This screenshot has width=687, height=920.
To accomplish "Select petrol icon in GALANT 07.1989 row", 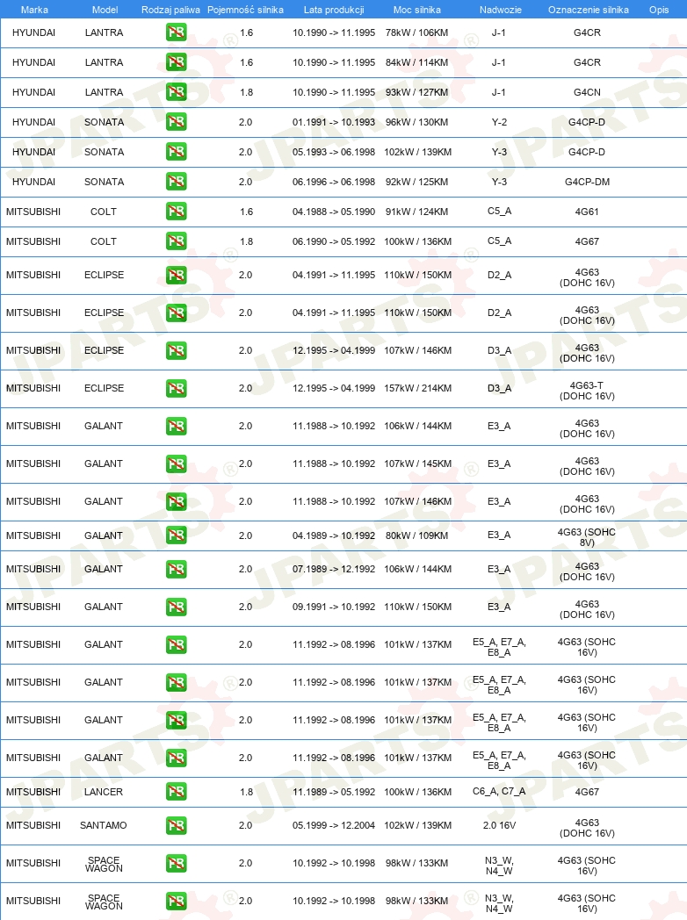I will point(177,569).
